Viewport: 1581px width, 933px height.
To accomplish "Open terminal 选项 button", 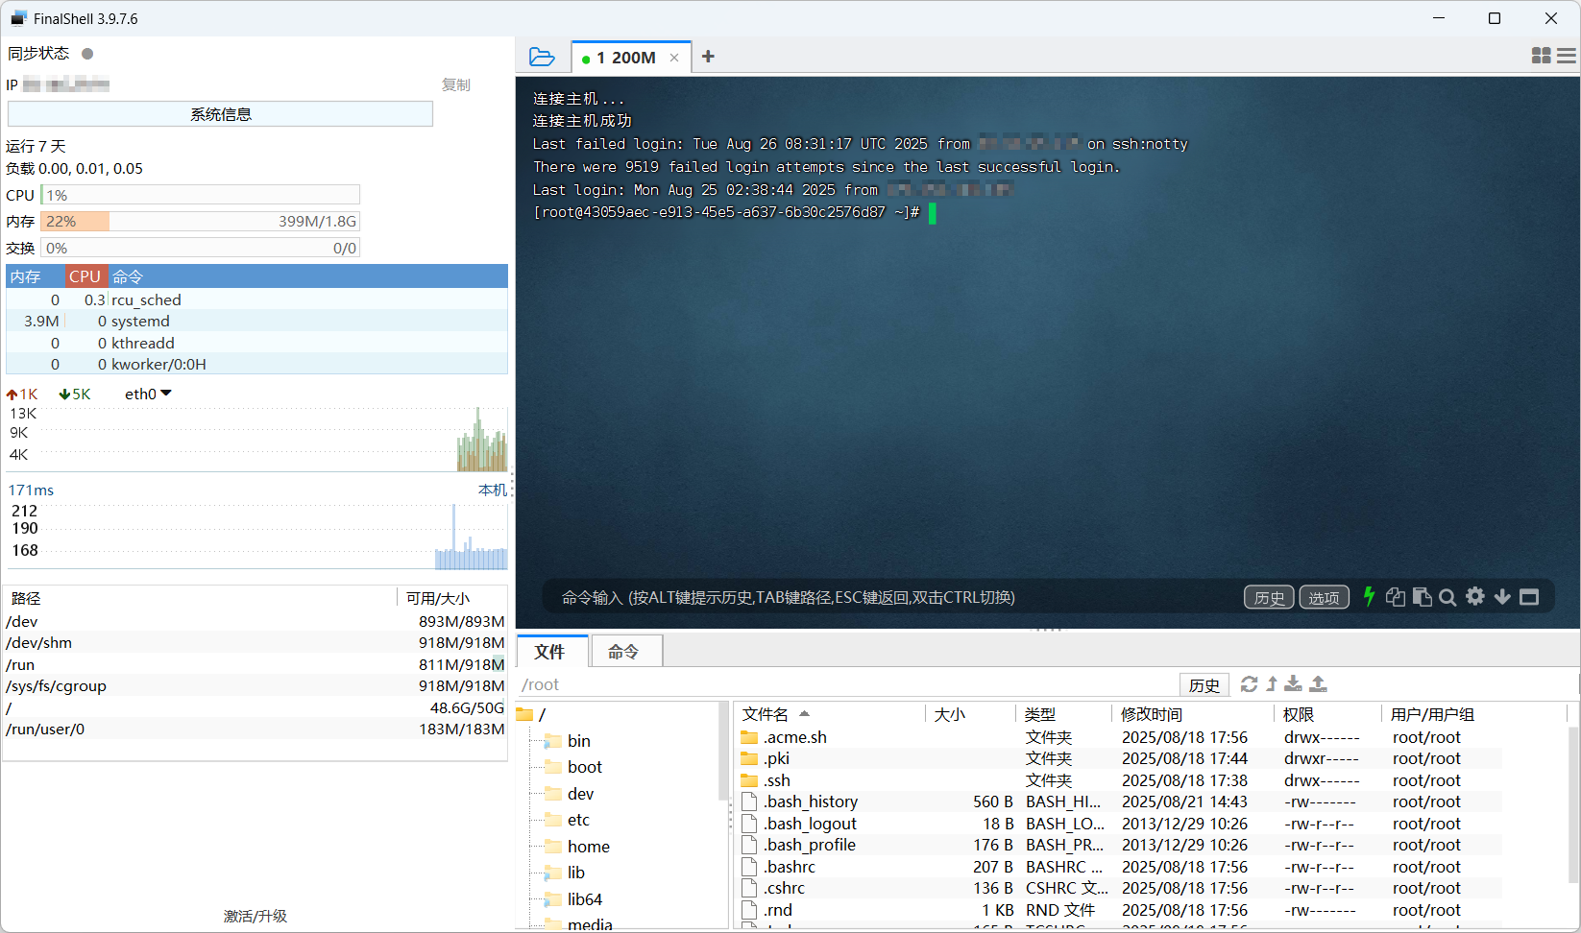I will (x=1325, y=597).
